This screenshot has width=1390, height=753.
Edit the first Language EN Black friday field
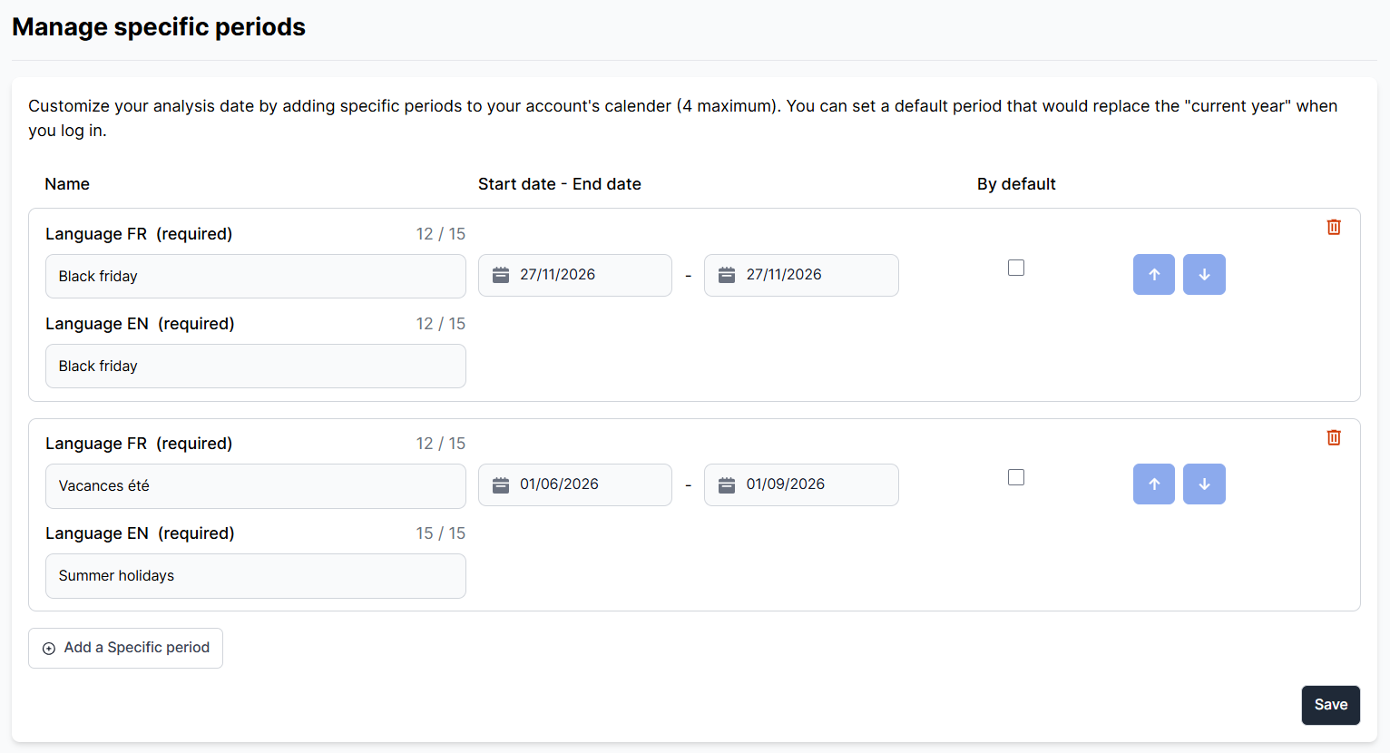point(255,367)
